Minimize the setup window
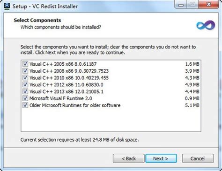222x171 pixels. 181,5
